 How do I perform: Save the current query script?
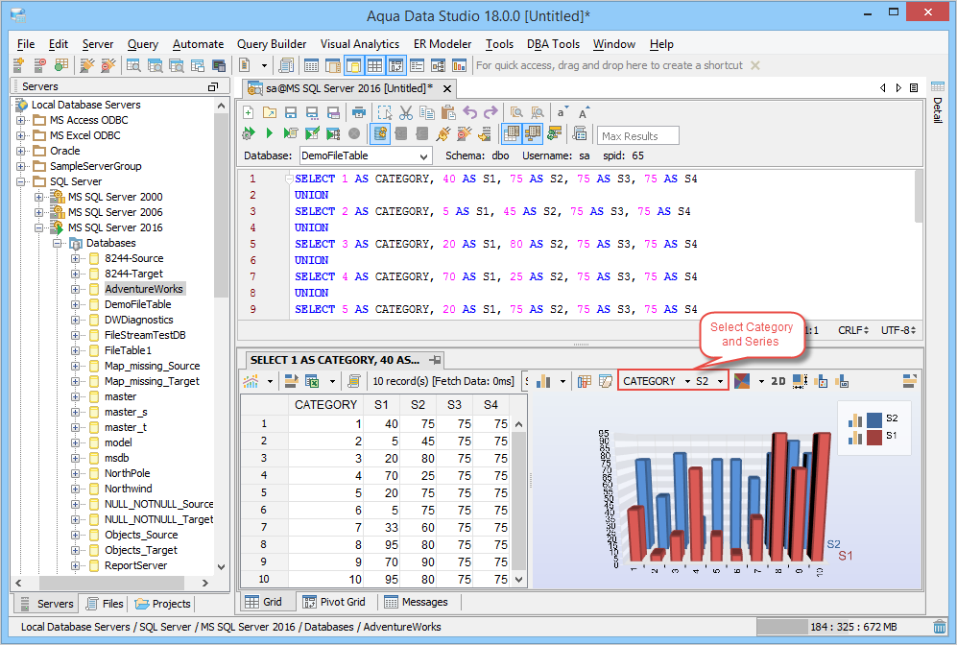tap(291, 112)
